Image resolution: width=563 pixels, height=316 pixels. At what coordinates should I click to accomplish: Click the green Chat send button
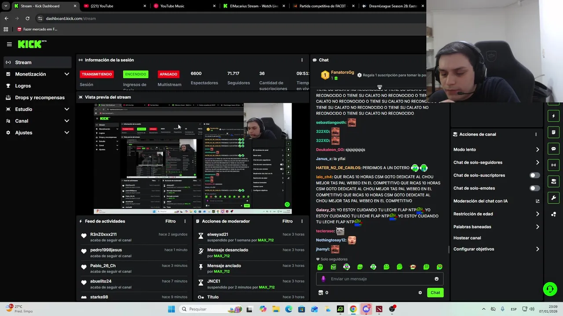pyautogui.click(x=435, y=293)
